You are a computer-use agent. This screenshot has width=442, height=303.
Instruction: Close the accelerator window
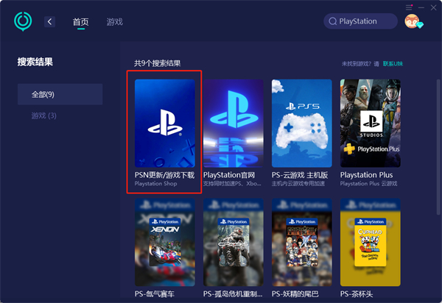[434, 7]
